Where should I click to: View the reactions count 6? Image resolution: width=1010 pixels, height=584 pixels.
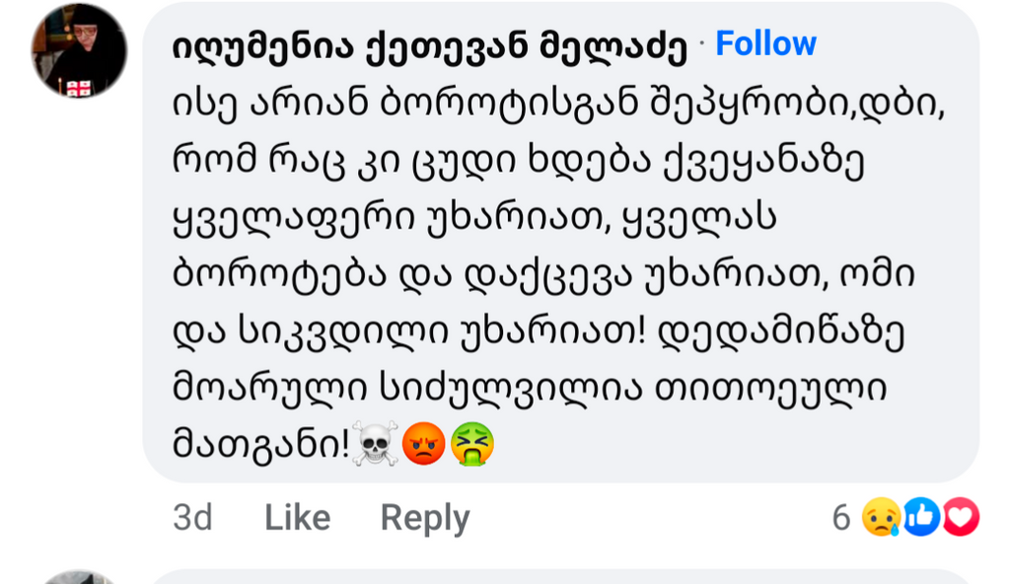point(841,517)
